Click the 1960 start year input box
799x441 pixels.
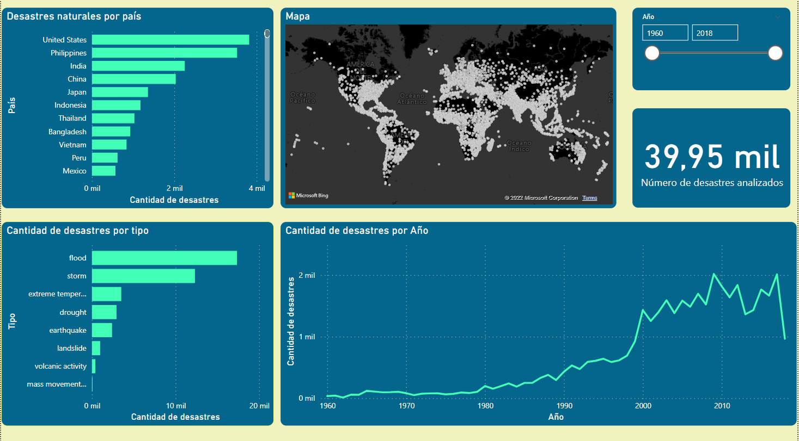click(x=664, y=33)
